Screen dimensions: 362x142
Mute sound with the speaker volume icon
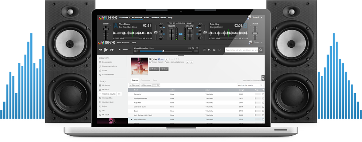[120, 50]
